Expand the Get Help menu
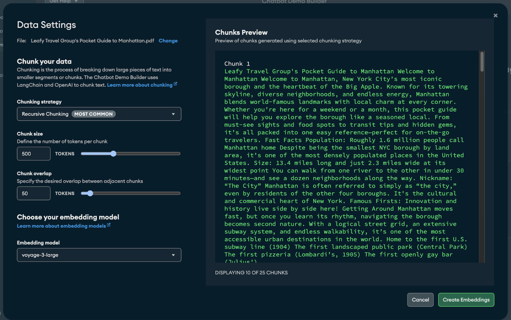511x320 pixels. 64,1
